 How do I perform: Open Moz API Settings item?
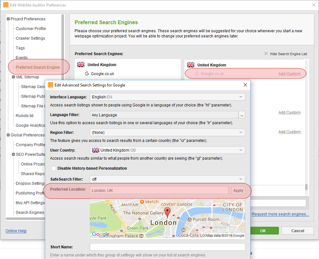pyautogui.click(x=30, y=203)
